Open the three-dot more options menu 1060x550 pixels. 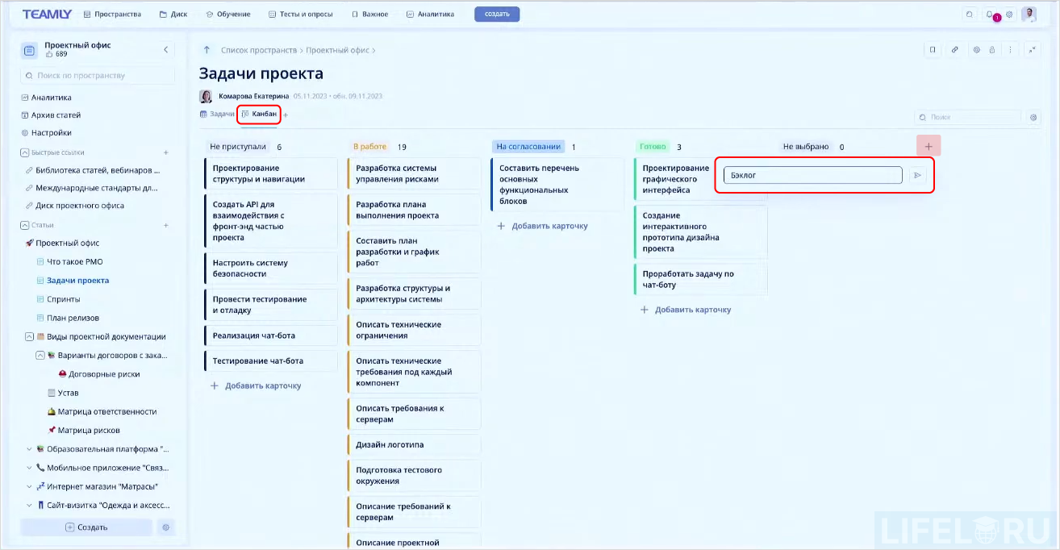pyautogui.click(x=1011, y=50)
